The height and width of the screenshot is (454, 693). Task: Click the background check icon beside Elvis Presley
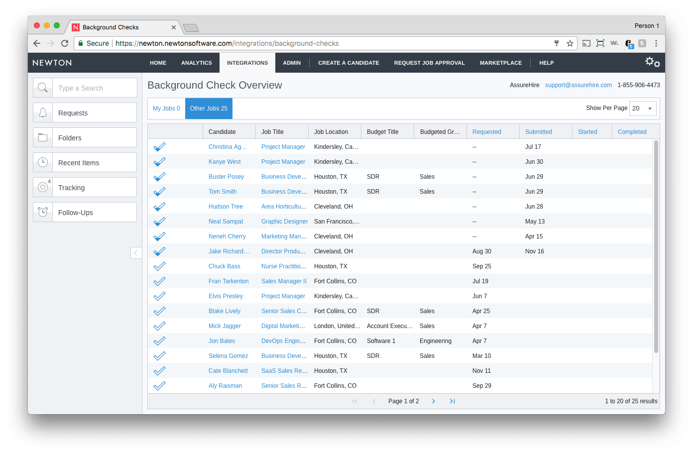point(159,296)
